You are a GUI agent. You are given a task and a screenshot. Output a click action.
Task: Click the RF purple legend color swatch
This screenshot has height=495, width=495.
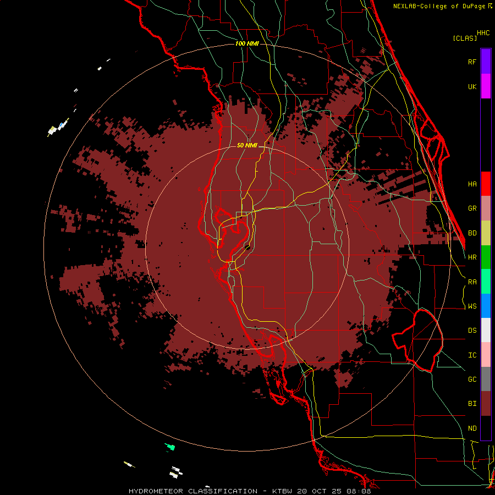pyautogui.click(x=486, y=62)
